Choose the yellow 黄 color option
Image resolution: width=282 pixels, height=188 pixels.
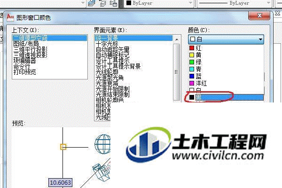click(226, 55)
